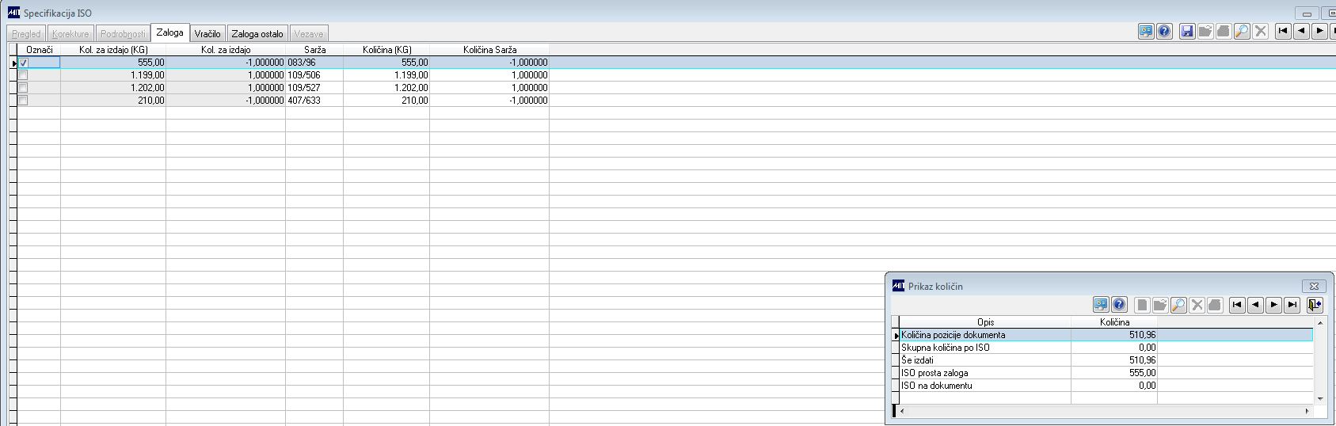1336x426 pixels.
Task: Select Sarža cell 109/506
Action: coord(314,75)
